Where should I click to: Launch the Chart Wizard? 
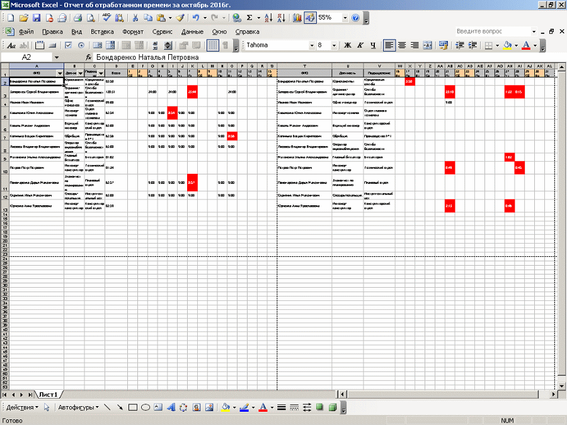[297, 18]
